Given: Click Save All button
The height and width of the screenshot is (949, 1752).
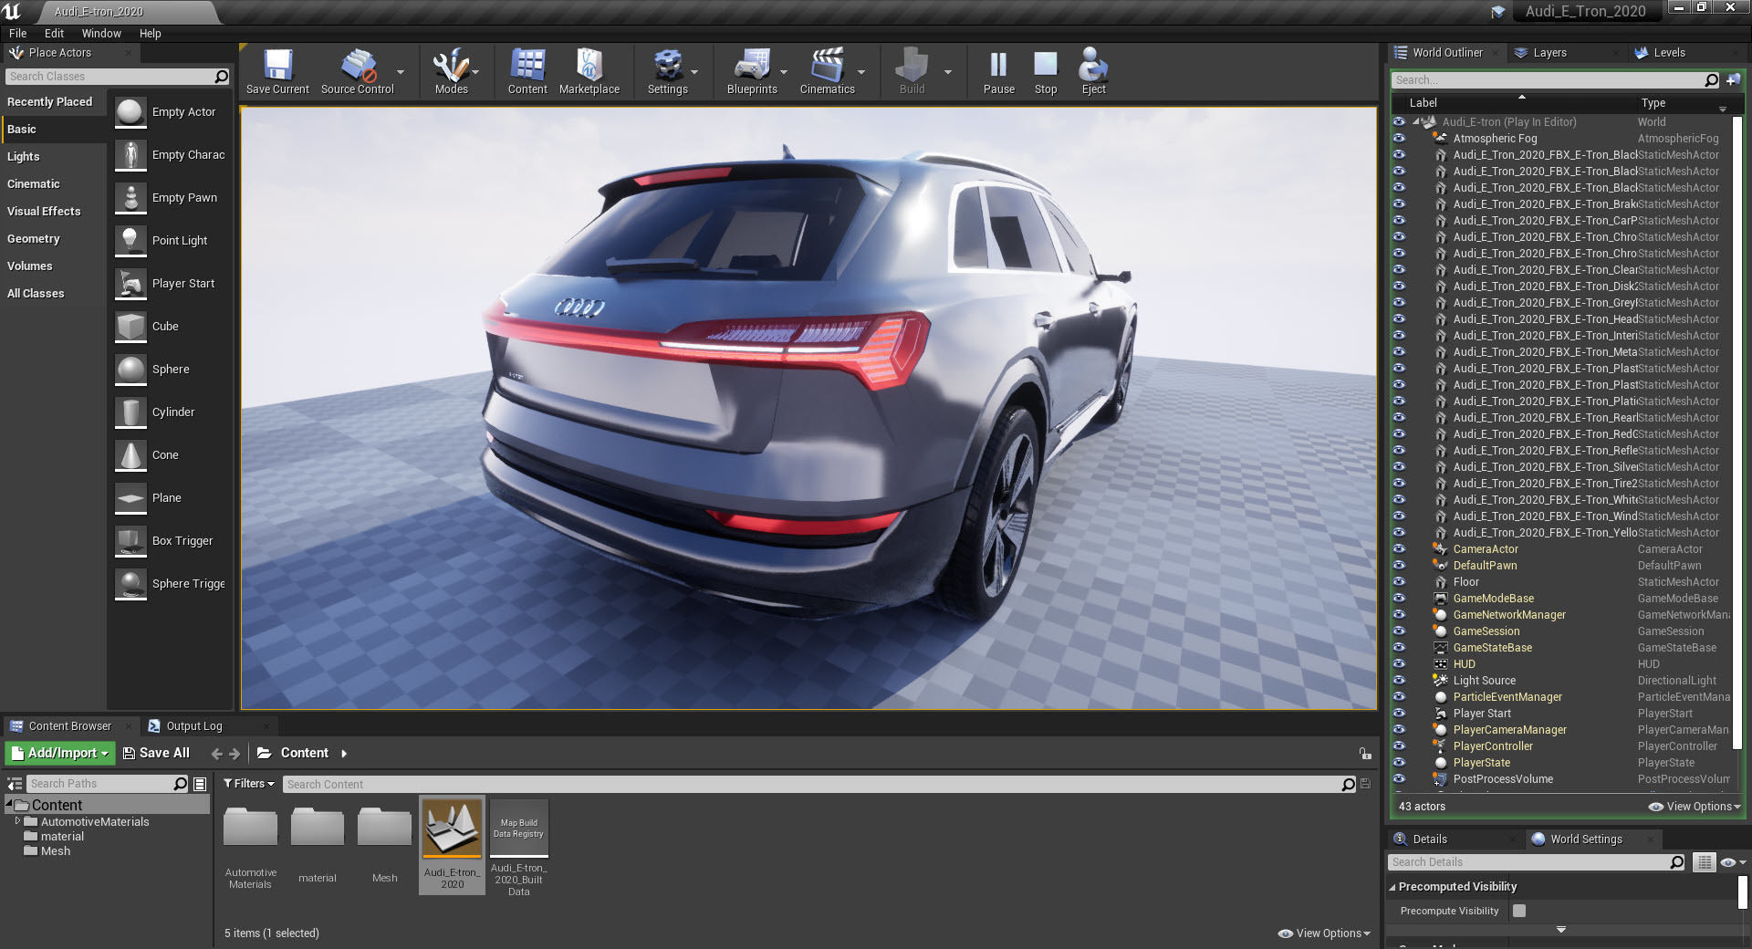Looking at the screenshot, I should (156, 753).
